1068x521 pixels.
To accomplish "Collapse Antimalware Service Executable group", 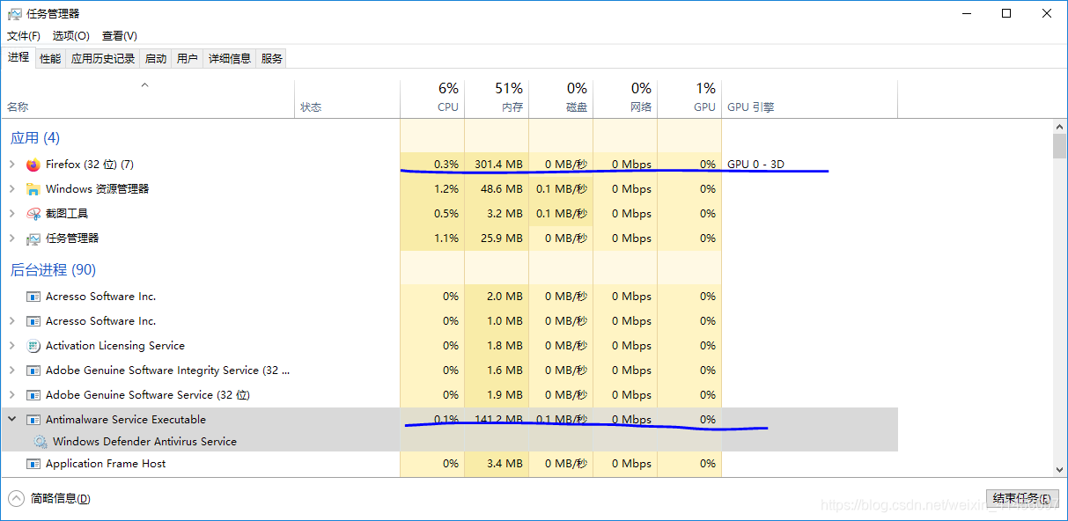I will click(x=11, y=420).
